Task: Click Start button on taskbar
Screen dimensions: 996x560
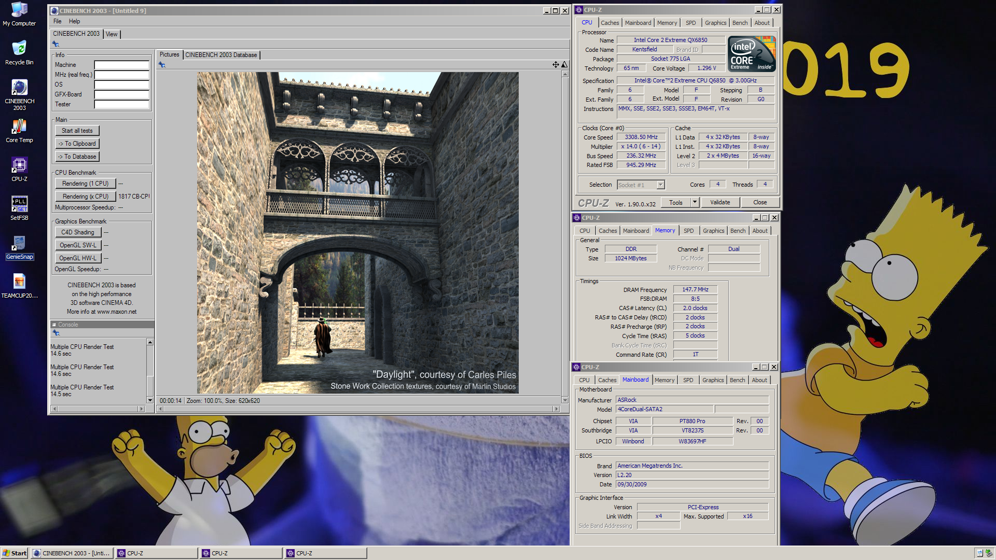Action: point(15,553)
